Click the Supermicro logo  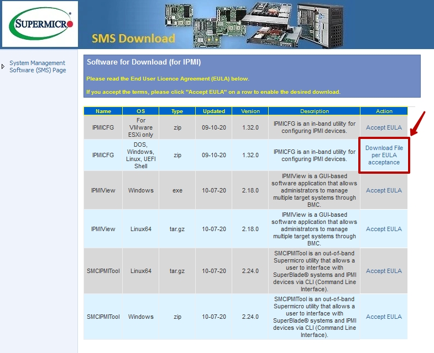click(40, 24)
